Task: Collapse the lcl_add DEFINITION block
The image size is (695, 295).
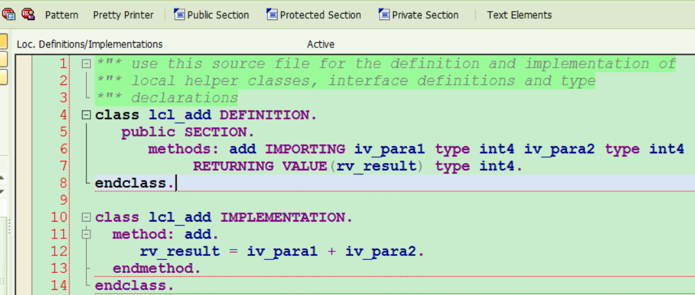Action: tap(86, 115)
